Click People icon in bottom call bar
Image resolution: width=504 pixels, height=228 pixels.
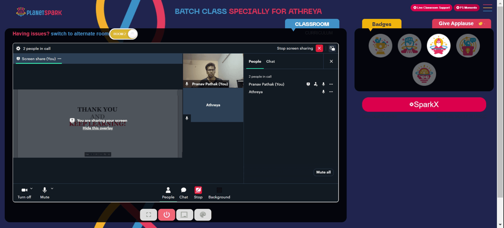click(x=168, y=190)
